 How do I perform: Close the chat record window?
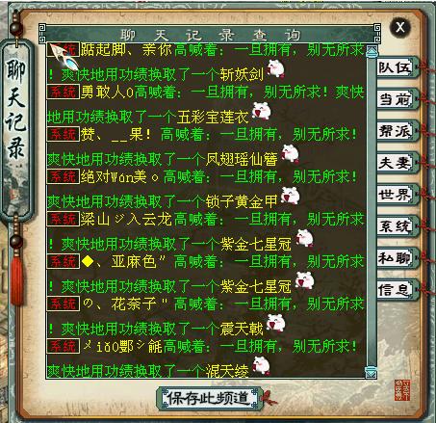(x=400, y=27)
